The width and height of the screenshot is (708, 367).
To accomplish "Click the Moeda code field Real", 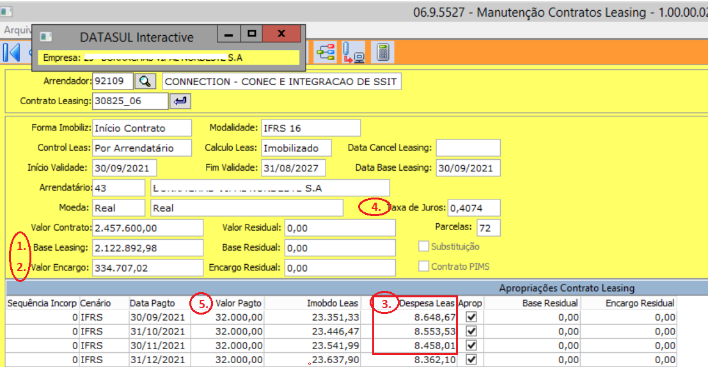I will [119, 208].
